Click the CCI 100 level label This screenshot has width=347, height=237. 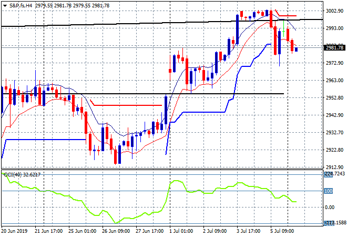pos(328,191)
